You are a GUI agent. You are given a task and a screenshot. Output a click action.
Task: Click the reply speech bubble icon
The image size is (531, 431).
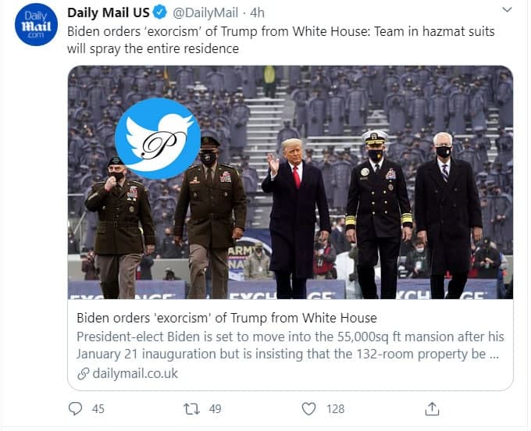[x=76, y=408]
